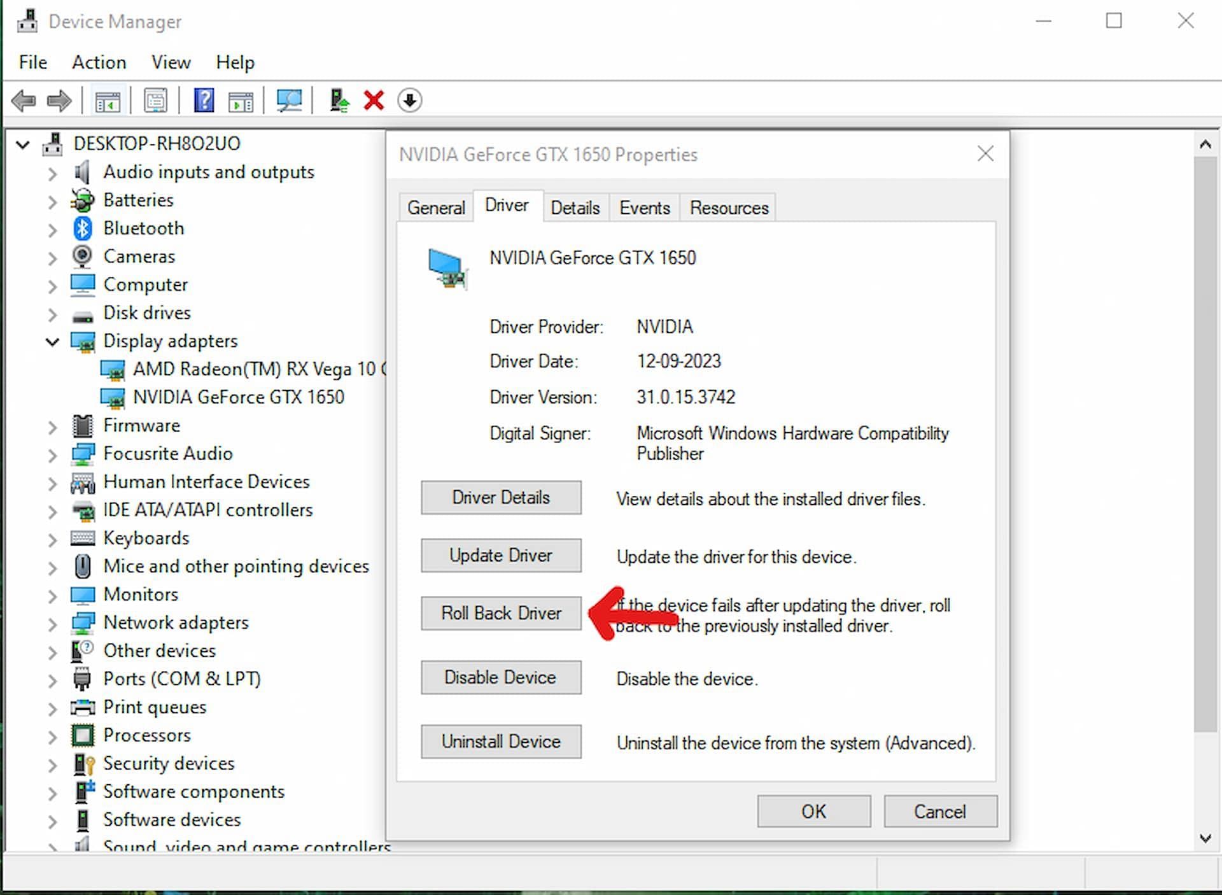Screen dimensions: 1222x895
Task: Close the NVIDIA Properties dialog
Action: point(985,153)
